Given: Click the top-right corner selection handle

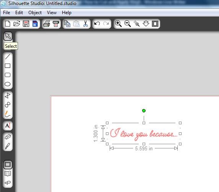Looking at the screenshot, I should pos(180,123).
